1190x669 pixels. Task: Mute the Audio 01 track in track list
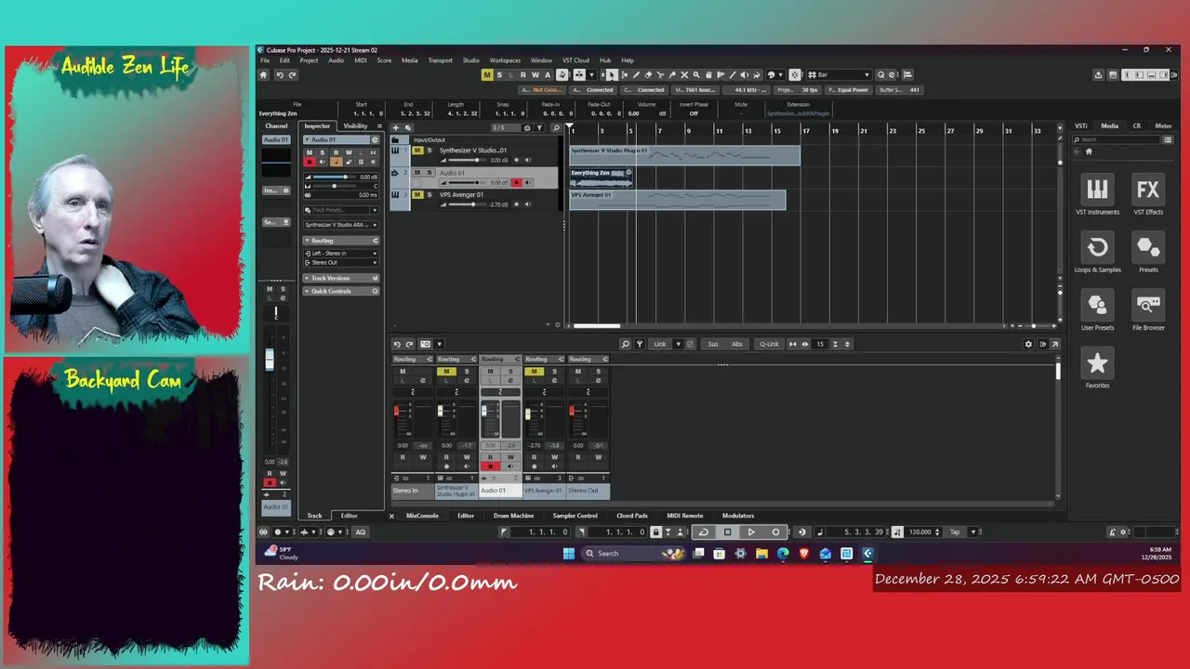point(417,172)
